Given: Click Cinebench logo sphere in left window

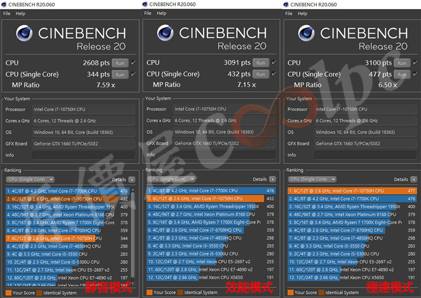Looking at the screenshot, I should coord(24,33).
